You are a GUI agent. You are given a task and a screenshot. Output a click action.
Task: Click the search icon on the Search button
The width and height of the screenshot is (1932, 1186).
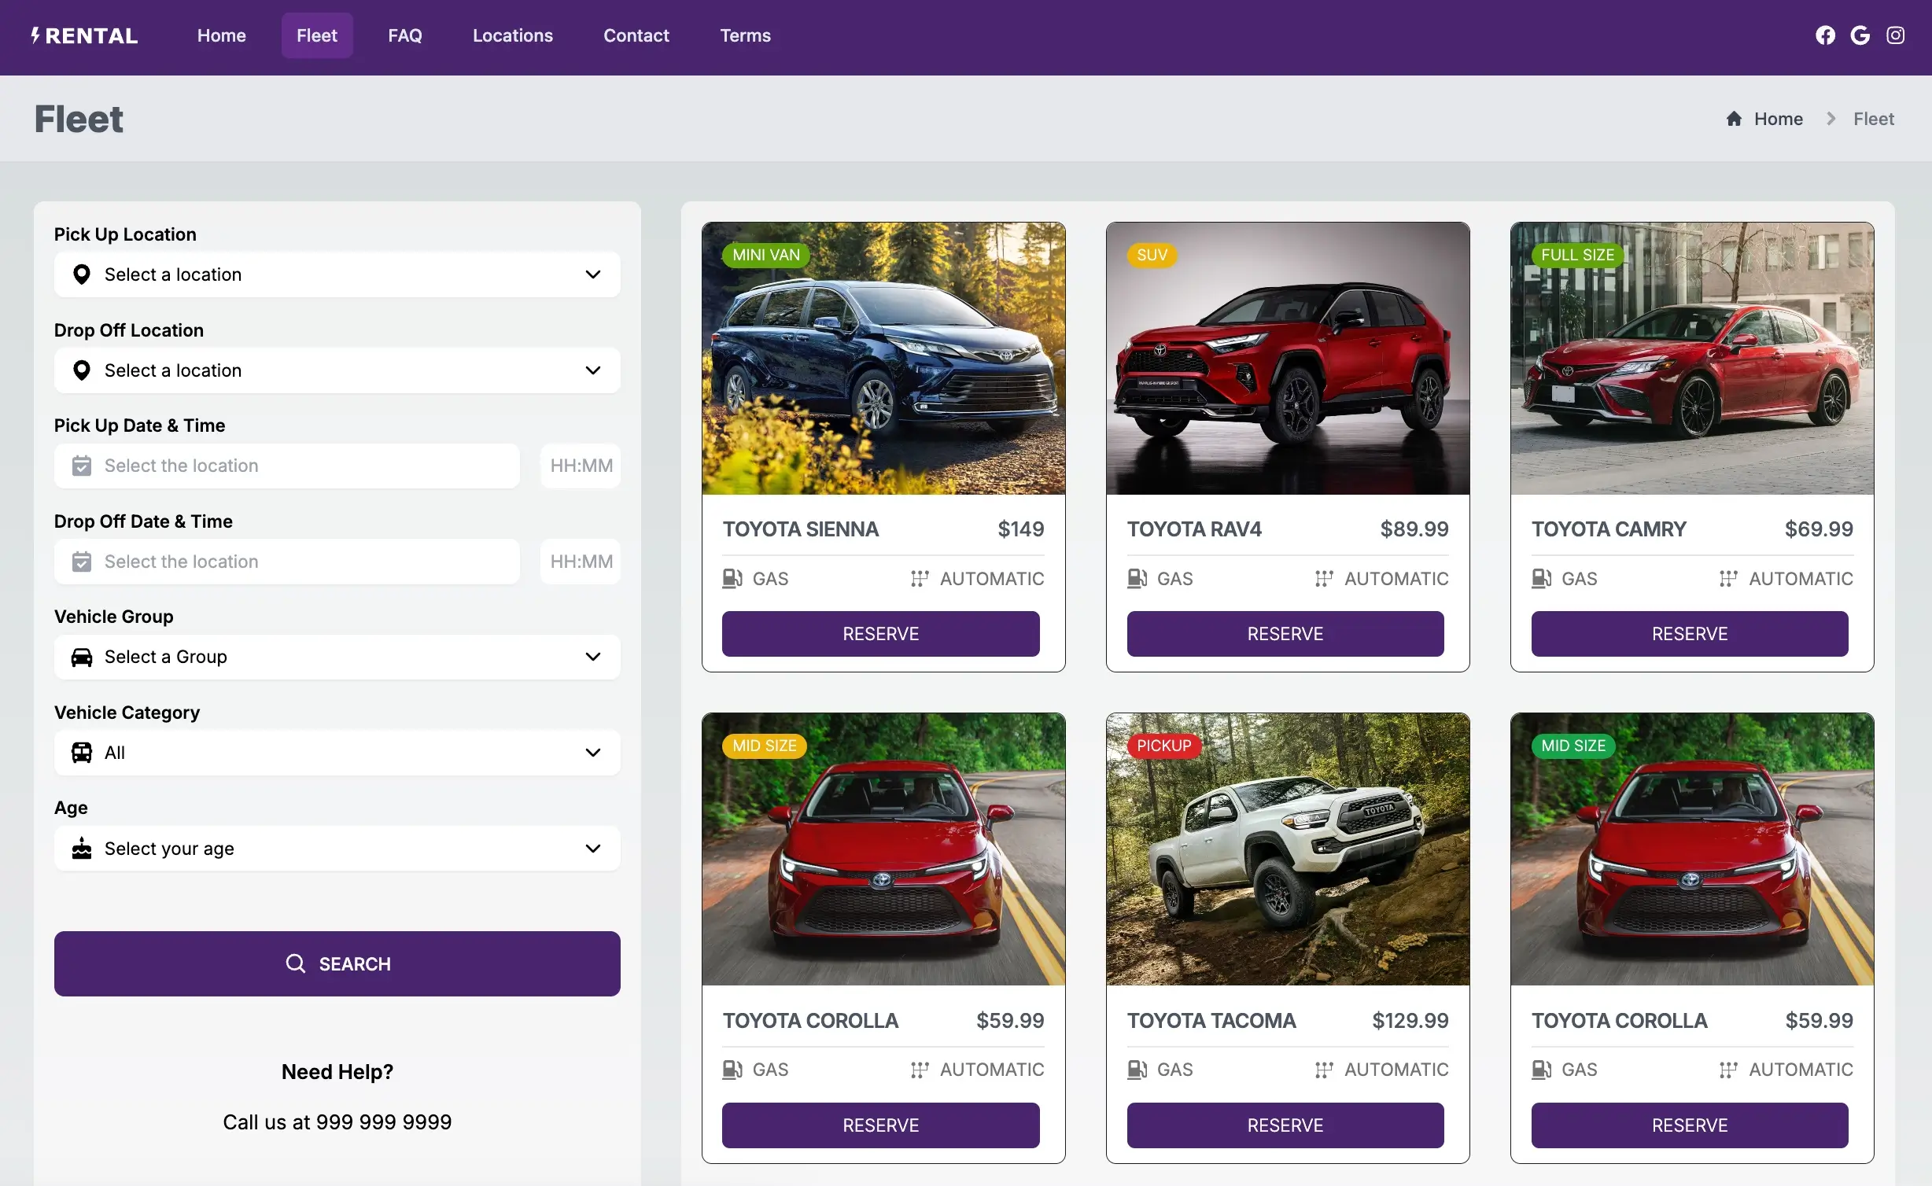(294, 964)
